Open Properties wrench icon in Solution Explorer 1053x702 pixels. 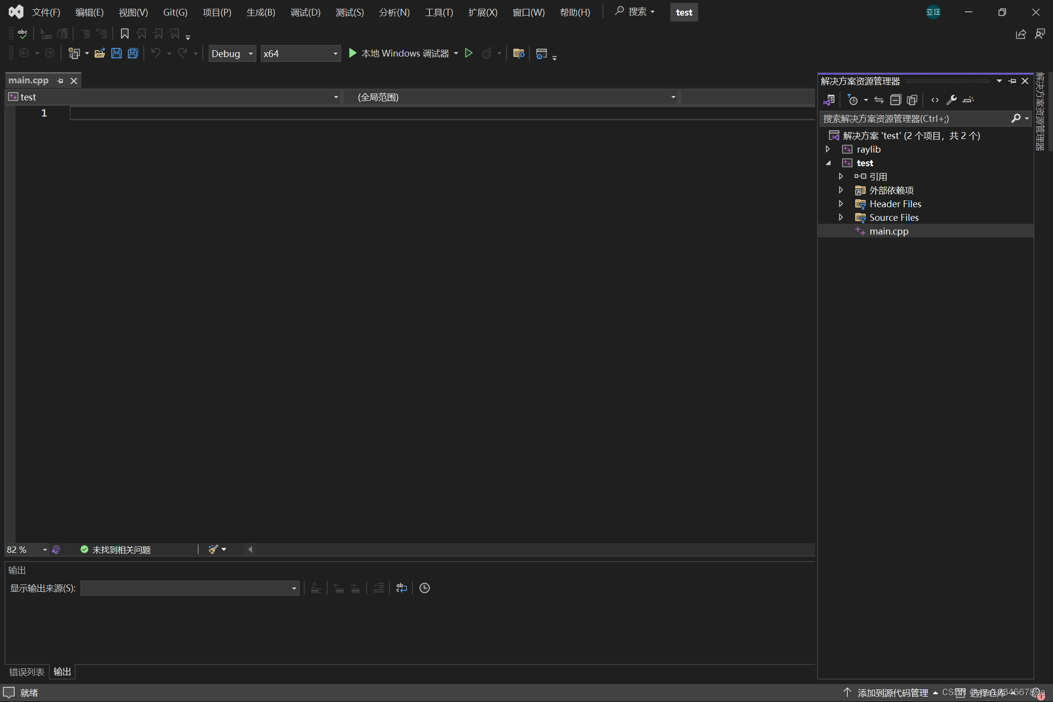[x=951, y=100]
